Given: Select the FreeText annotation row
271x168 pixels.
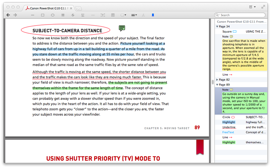Looking at the screenshot, I should pos(241,132).
